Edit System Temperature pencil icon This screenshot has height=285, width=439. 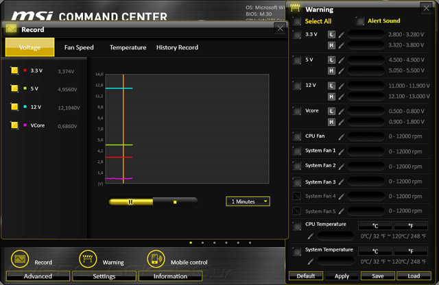pos(311,262)
